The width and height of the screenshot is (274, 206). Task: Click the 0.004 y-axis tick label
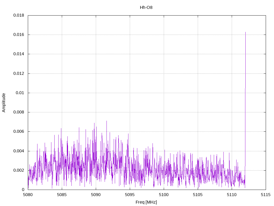pos(19,151)
